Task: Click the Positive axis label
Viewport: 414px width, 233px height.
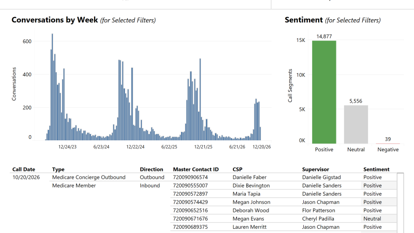Action: pyautogui.click(x=324, y=150)
